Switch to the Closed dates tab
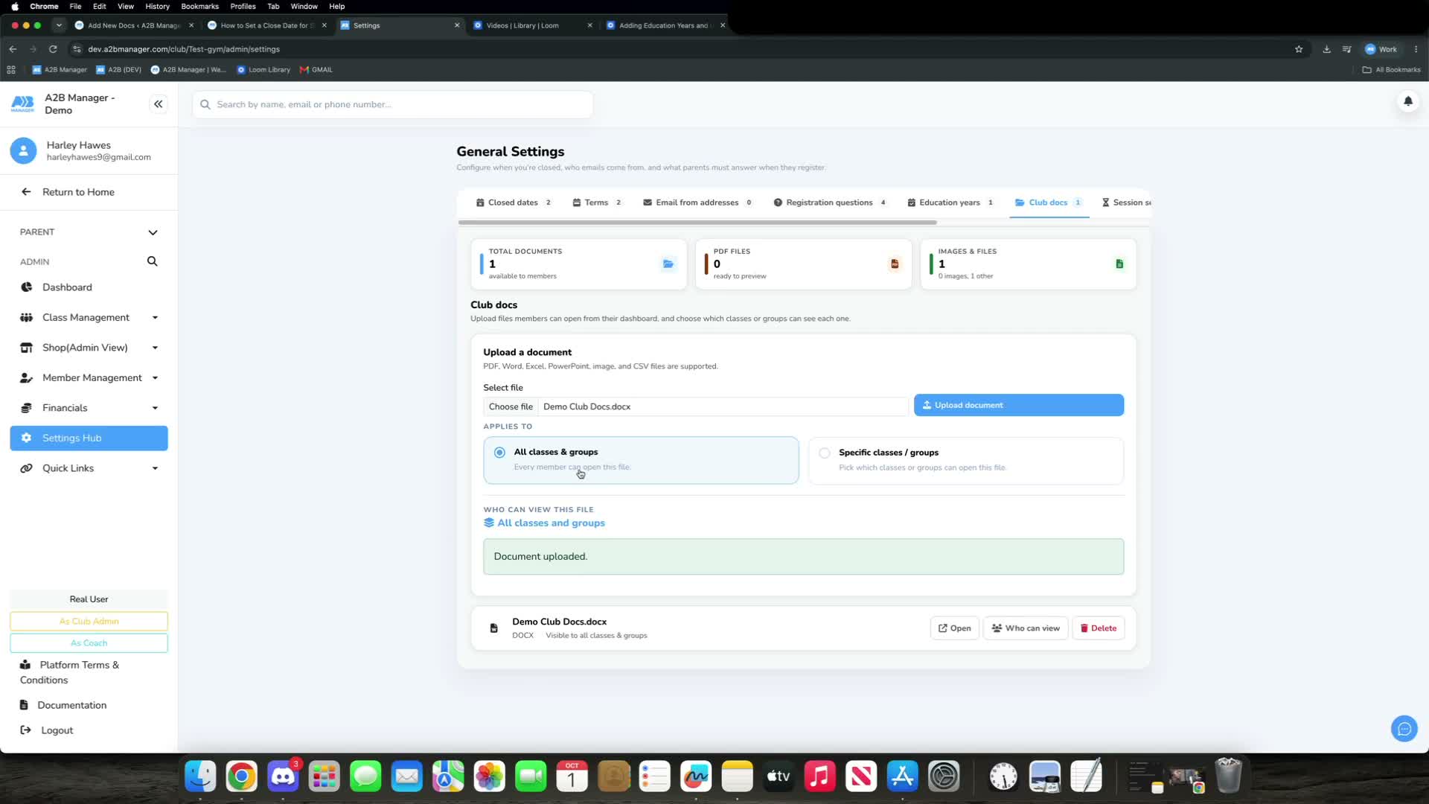1429x804 pixels. (514, 202)
